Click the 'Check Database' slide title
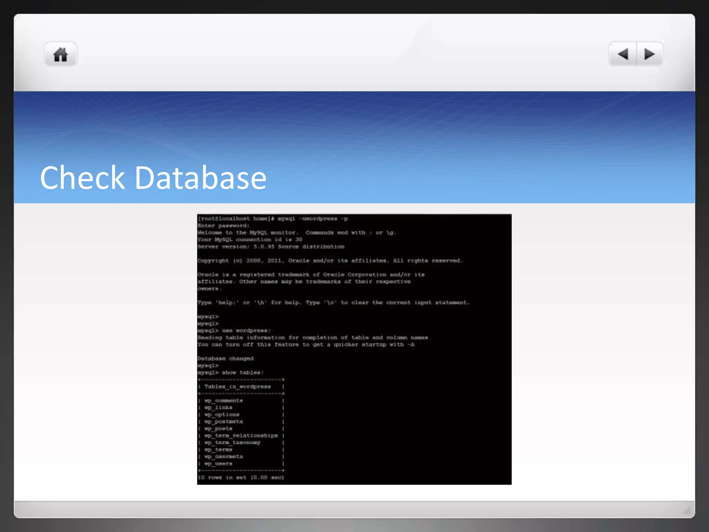 [x=153, y=178]
